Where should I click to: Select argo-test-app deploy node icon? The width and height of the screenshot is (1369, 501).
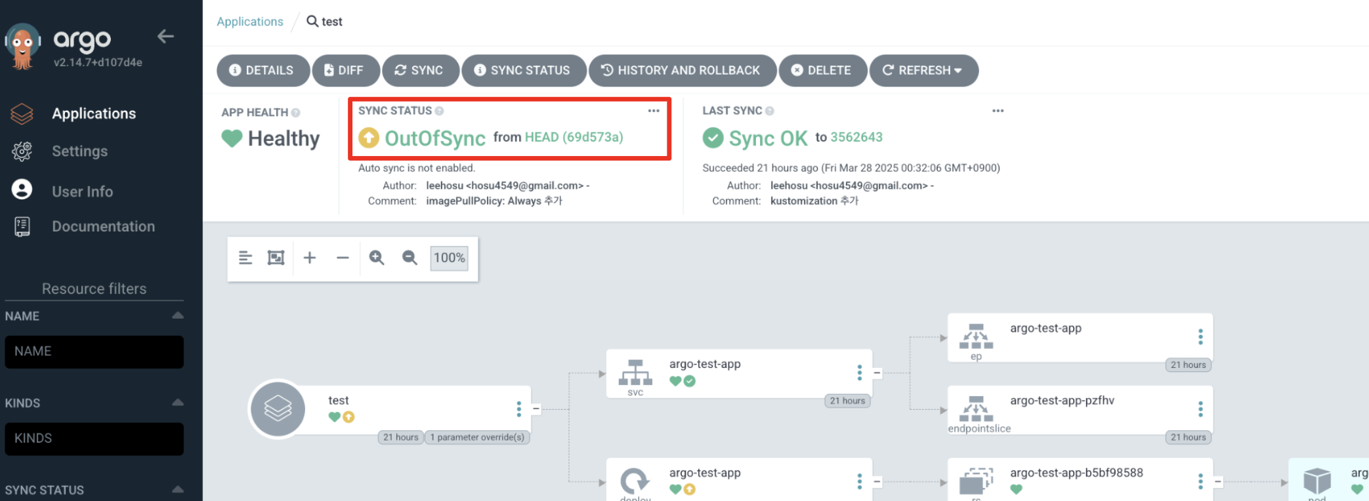(x=635, y=481)
